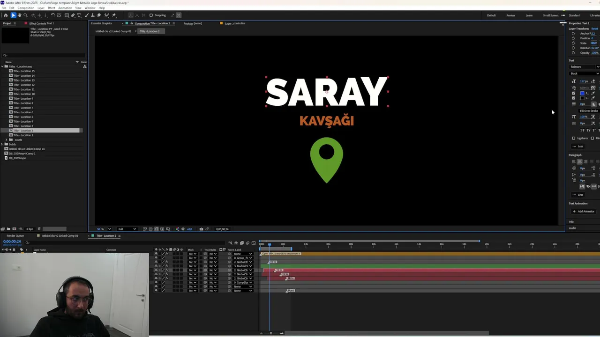600x337 pixels.
Task: Click the region of interest icon in viewer
Action: [x=162, y=229]
